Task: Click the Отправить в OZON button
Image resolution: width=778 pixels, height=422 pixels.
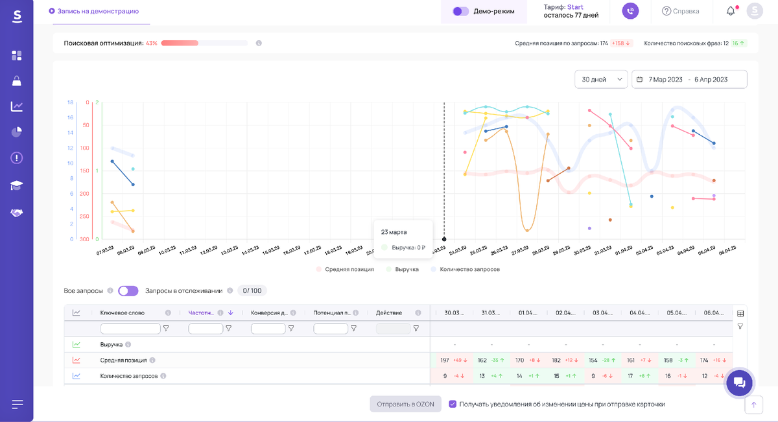Action: [406, 404]
